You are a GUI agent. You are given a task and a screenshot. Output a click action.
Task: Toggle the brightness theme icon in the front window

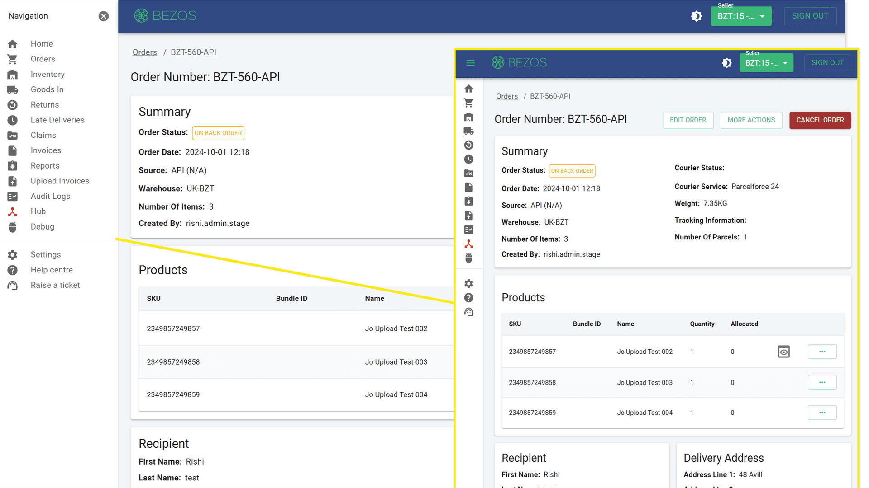727,63
